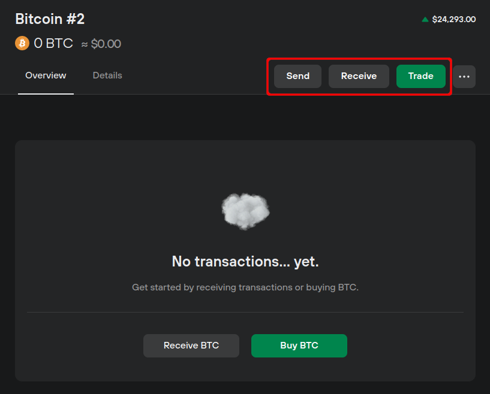
Task: Click the cloud illustration image
Action: tap(246, 211)
